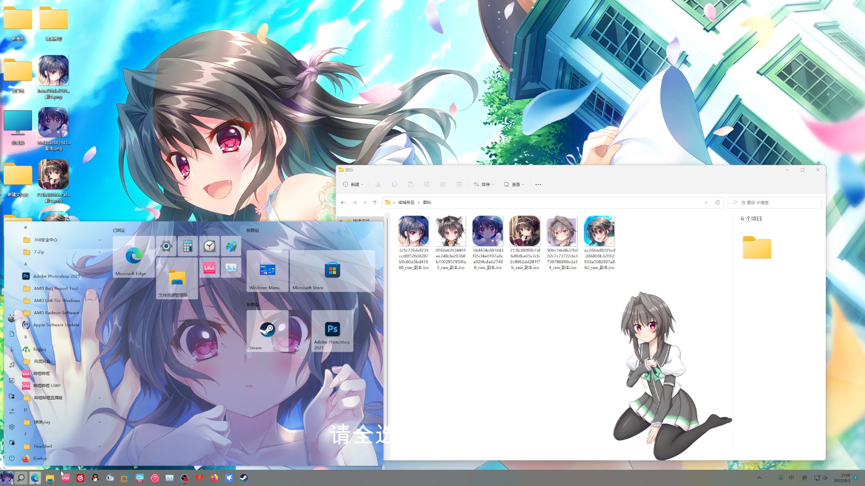Click Adobe Photoshop 2021 in app list
865x486 pixels.
56,276
